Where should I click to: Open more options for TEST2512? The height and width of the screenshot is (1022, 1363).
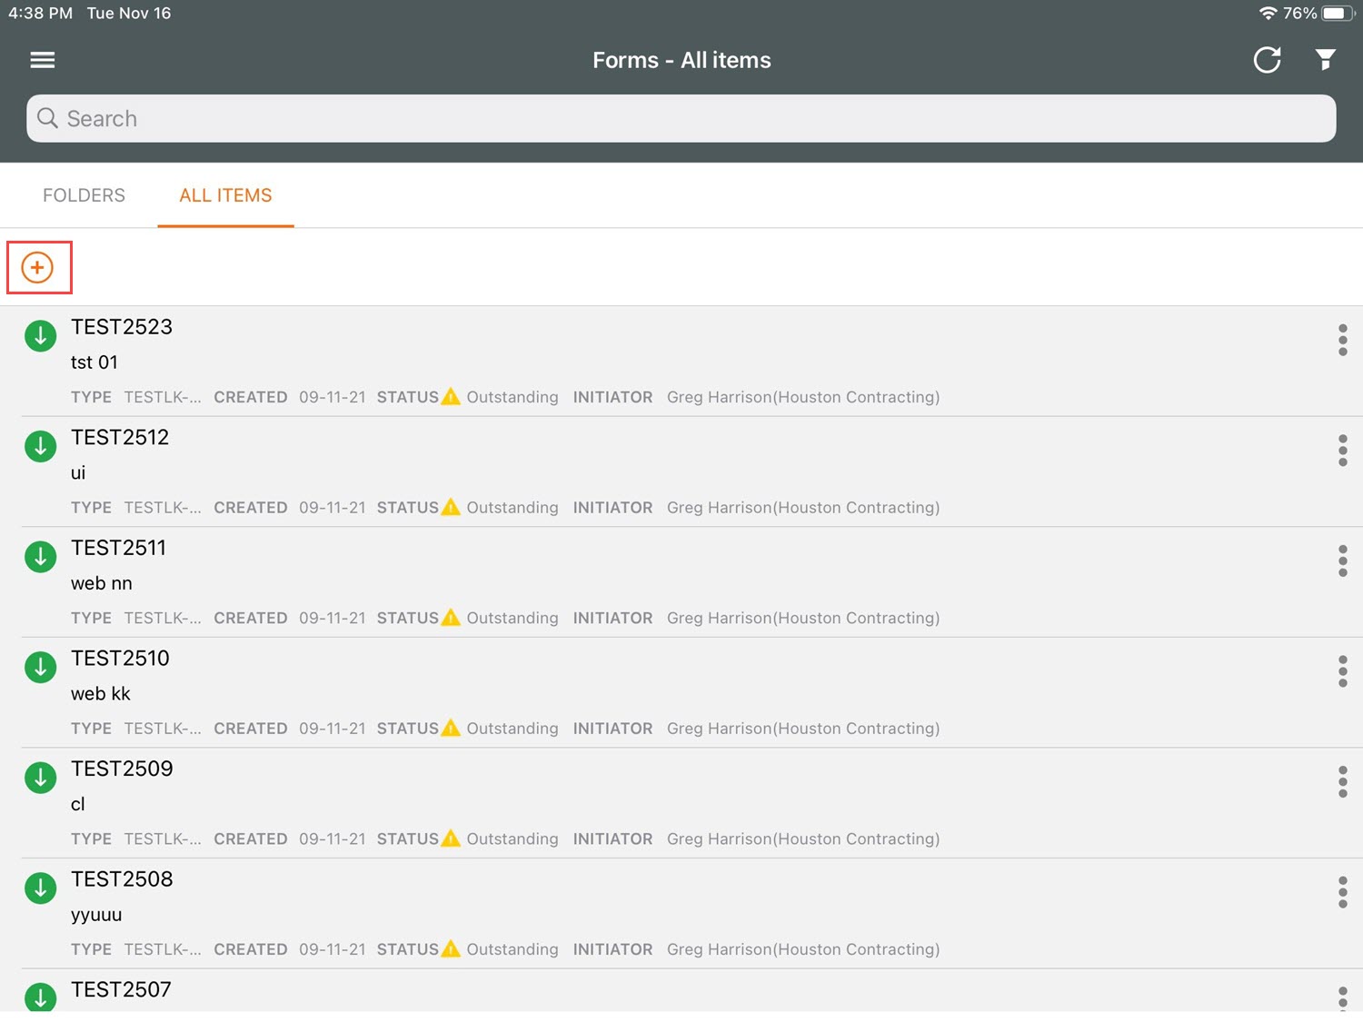click(x=1342, y=451)
